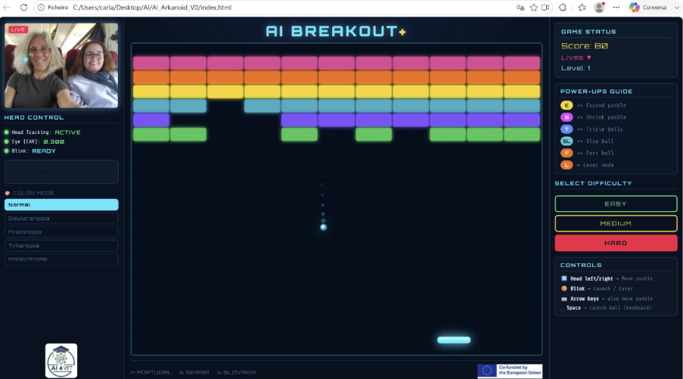Image resolution: width=683 pixels, height=379 pixels.
Task: Click the lives heart indicator
Action: point(589,57)
